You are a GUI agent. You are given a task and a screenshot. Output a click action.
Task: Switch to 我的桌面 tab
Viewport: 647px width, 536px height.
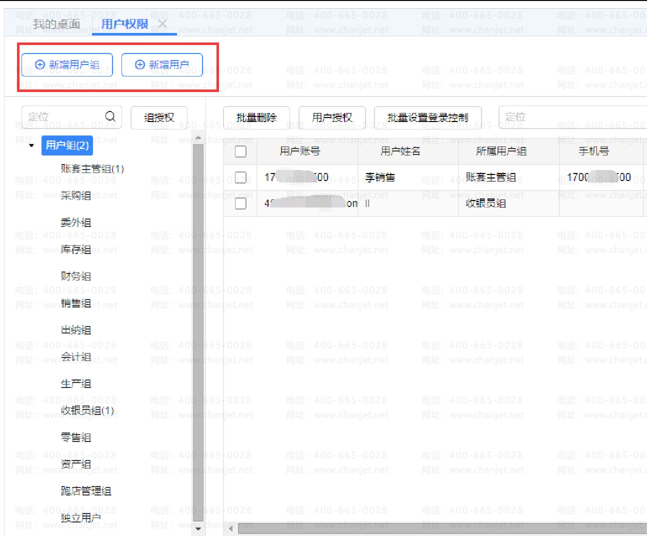[x=56, y=24]
